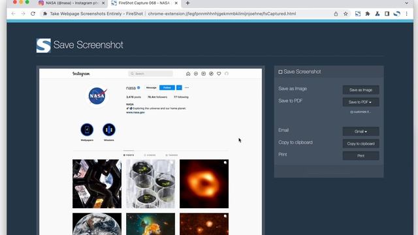The width and height of the screenshot is (418, 235).
Task: Click the 78.4m followers count
Action: [157, 97]
